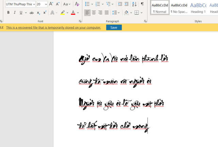Click Clear All Formatting icon
The width and height of the screenshot is (218, 147).
(x=77, y=4)
